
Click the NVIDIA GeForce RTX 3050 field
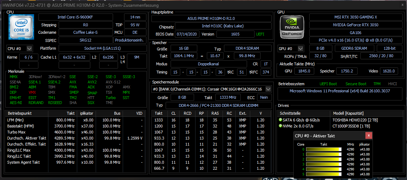[x=355, y=25]
